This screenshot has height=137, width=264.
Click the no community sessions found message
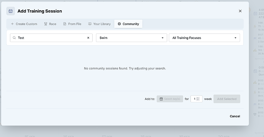tap(125, 68)
